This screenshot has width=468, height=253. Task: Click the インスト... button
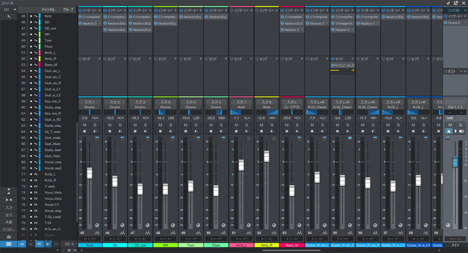9,229
